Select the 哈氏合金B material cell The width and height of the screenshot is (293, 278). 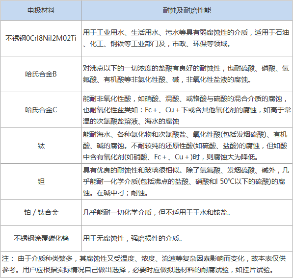41,74
